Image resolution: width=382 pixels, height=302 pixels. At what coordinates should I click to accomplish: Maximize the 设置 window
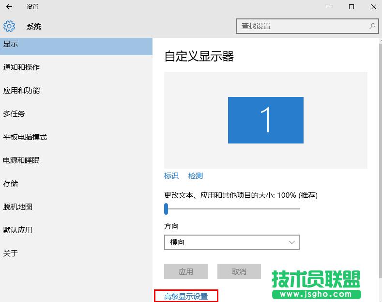coord(351,7)
